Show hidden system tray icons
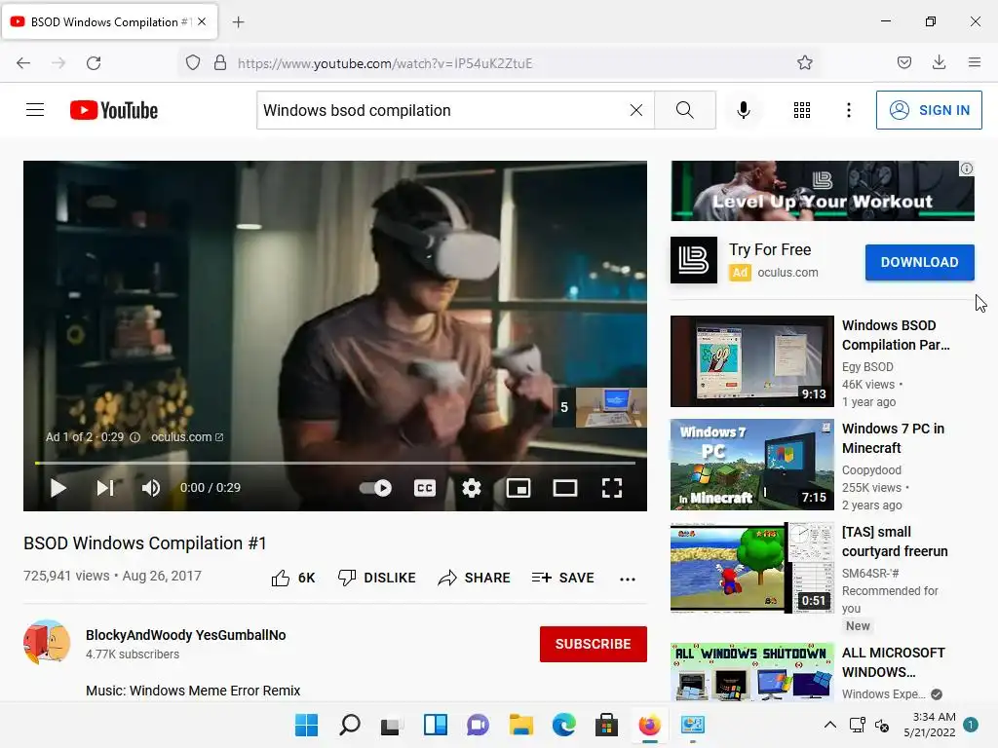 [830, 725]
